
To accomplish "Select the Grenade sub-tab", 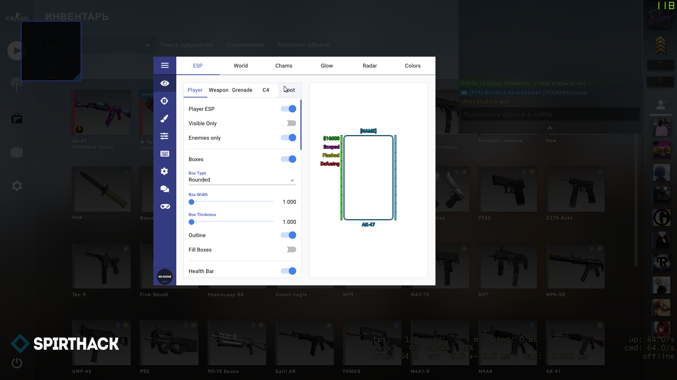I will point(242,90).
